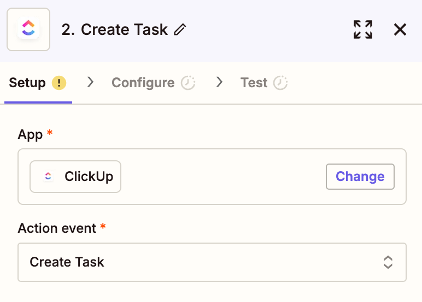Switch to the Setup tab
This screenshot has height=302, width=422.
(27, 83)
